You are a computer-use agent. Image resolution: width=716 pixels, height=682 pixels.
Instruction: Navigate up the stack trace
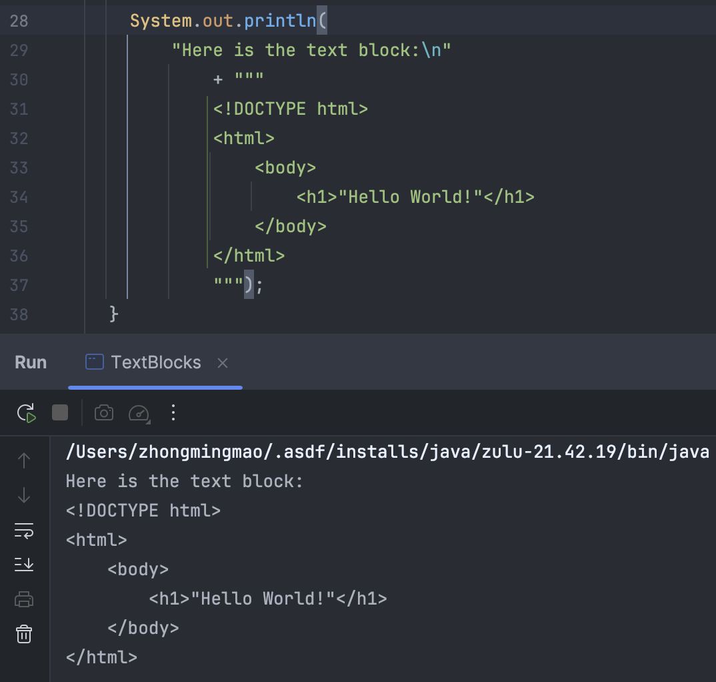pos(24,460)
